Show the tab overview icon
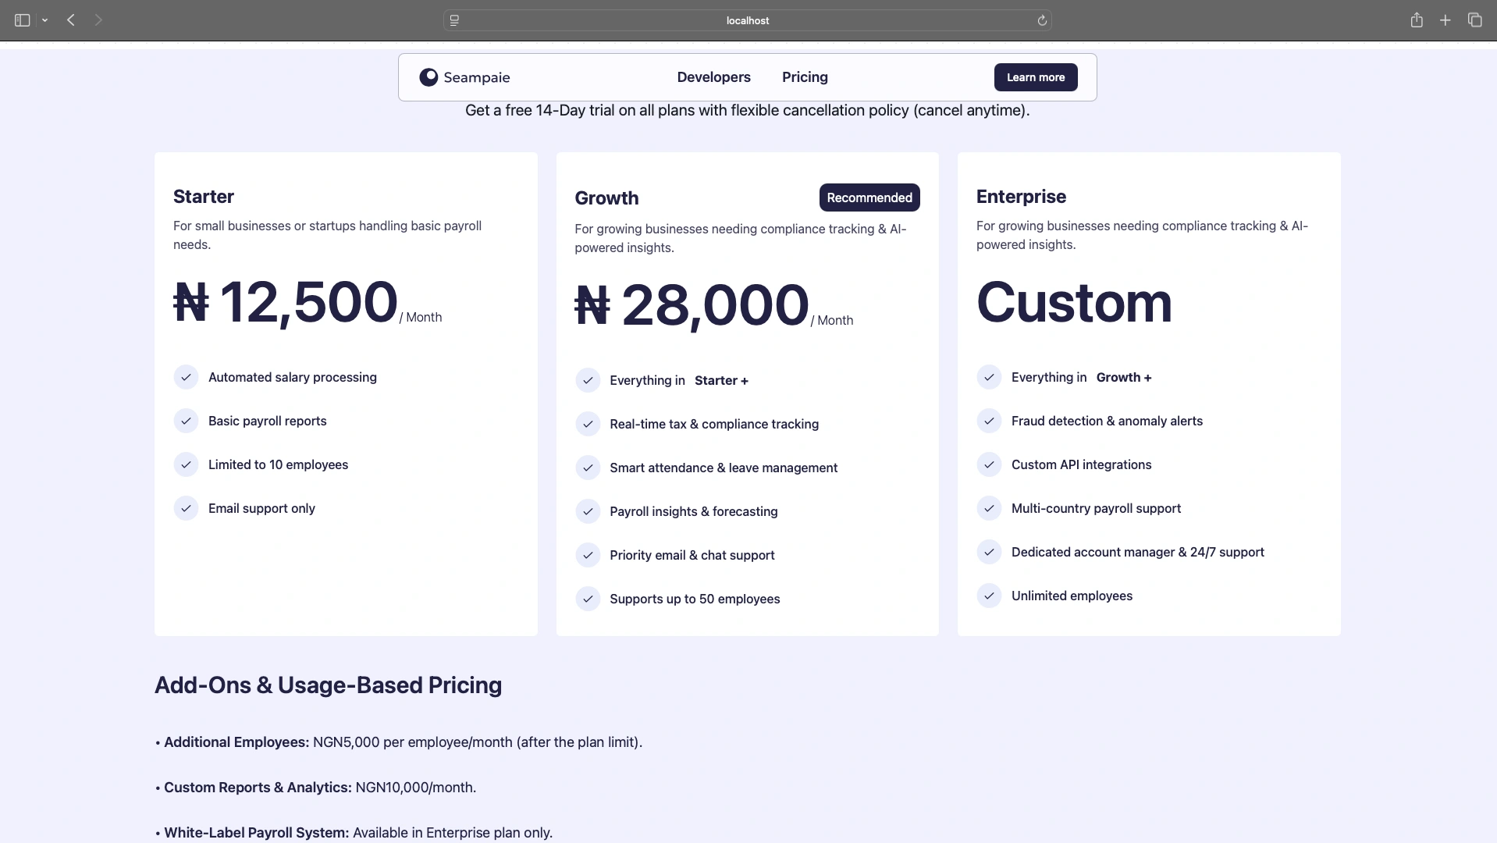 point(1474,20)
